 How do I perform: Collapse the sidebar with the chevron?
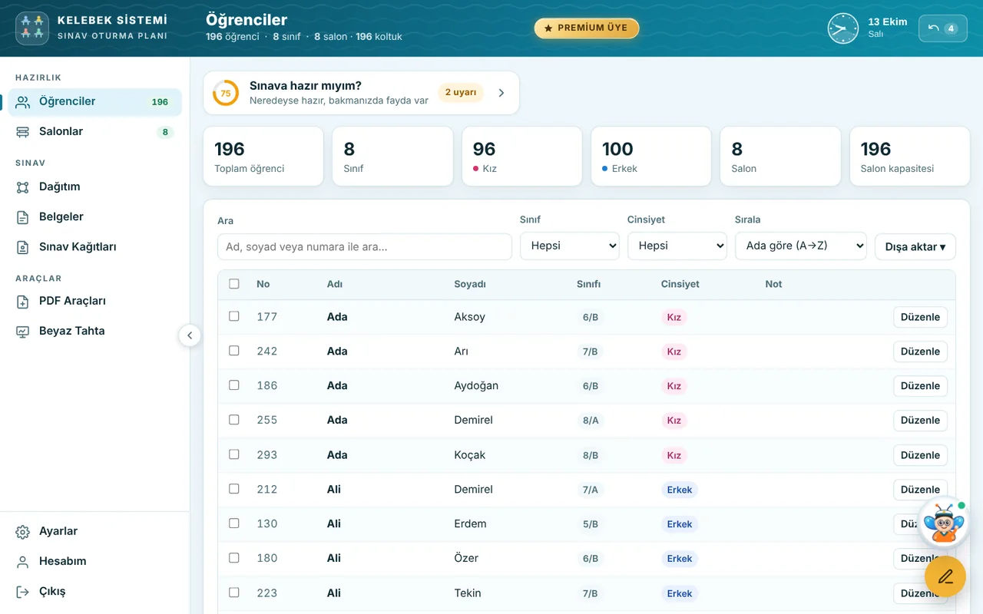190,335
